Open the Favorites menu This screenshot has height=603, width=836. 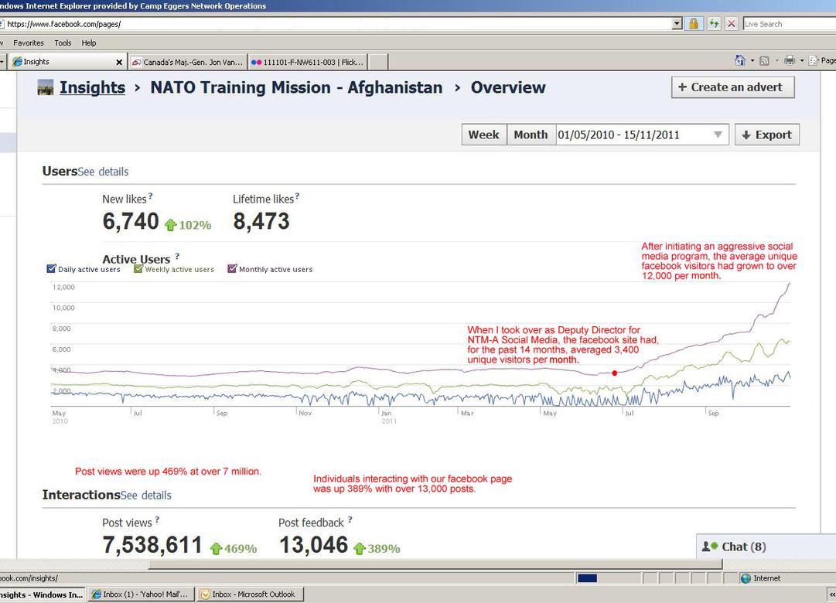[29, 43]
